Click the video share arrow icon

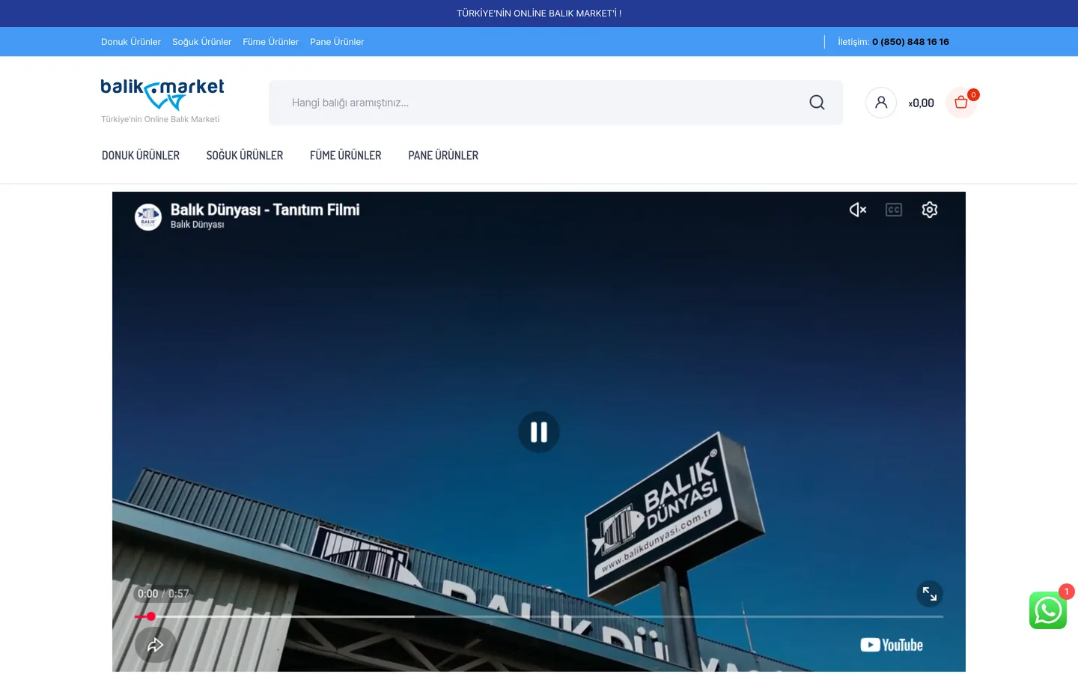(x=156, y=645)
